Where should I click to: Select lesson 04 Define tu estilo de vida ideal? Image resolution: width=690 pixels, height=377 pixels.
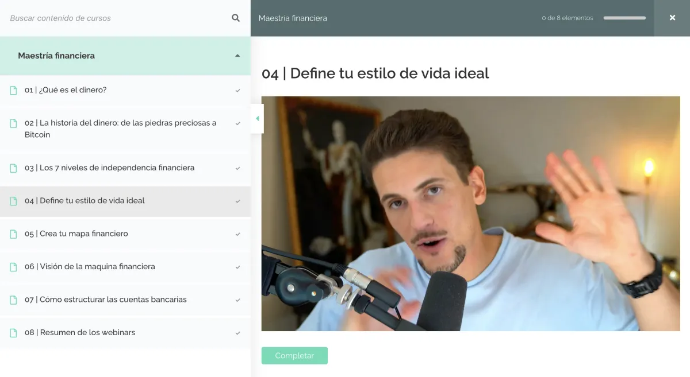(x=125, y=201)
